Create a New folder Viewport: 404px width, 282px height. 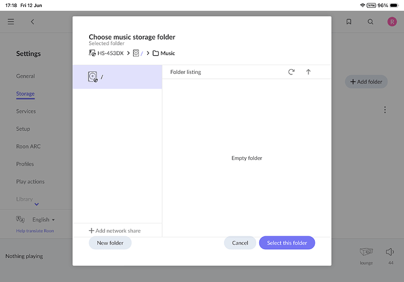coord(110,243)
